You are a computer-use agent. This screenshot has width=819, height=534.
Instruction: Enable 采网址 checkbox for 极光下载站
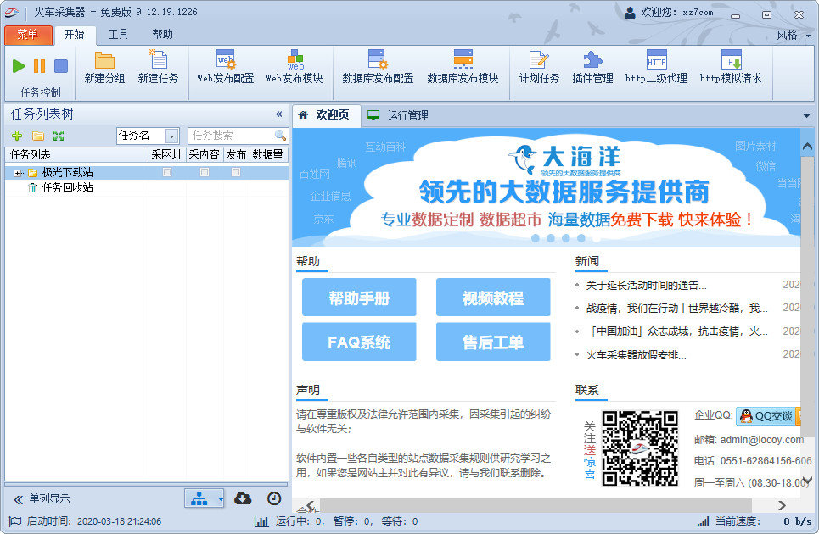[x=166, y=172]
